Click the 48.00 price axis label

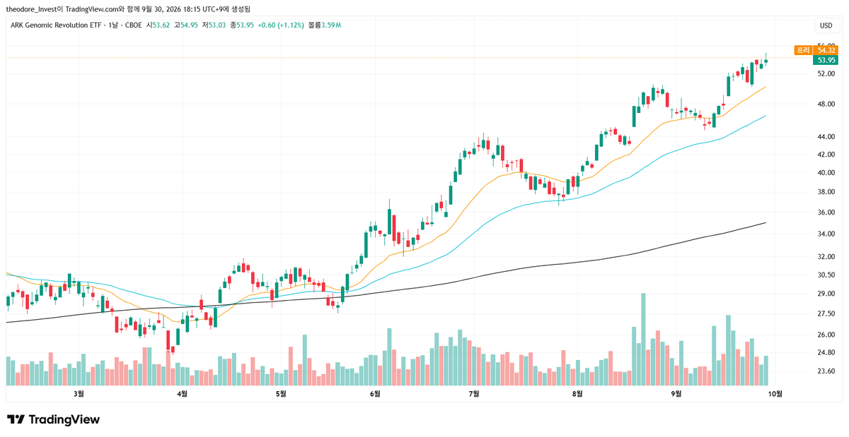[826, 104]
